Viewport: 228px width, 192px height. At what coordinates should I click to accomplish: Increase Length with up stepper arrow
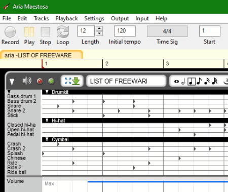click(x=99, y=28)
